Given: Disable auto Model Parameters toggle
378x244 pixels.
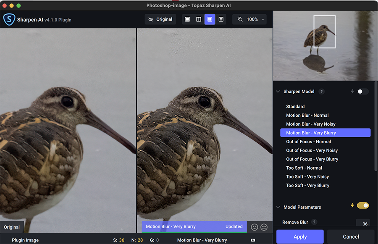Looking at the screenshot, I should [362, 205].
